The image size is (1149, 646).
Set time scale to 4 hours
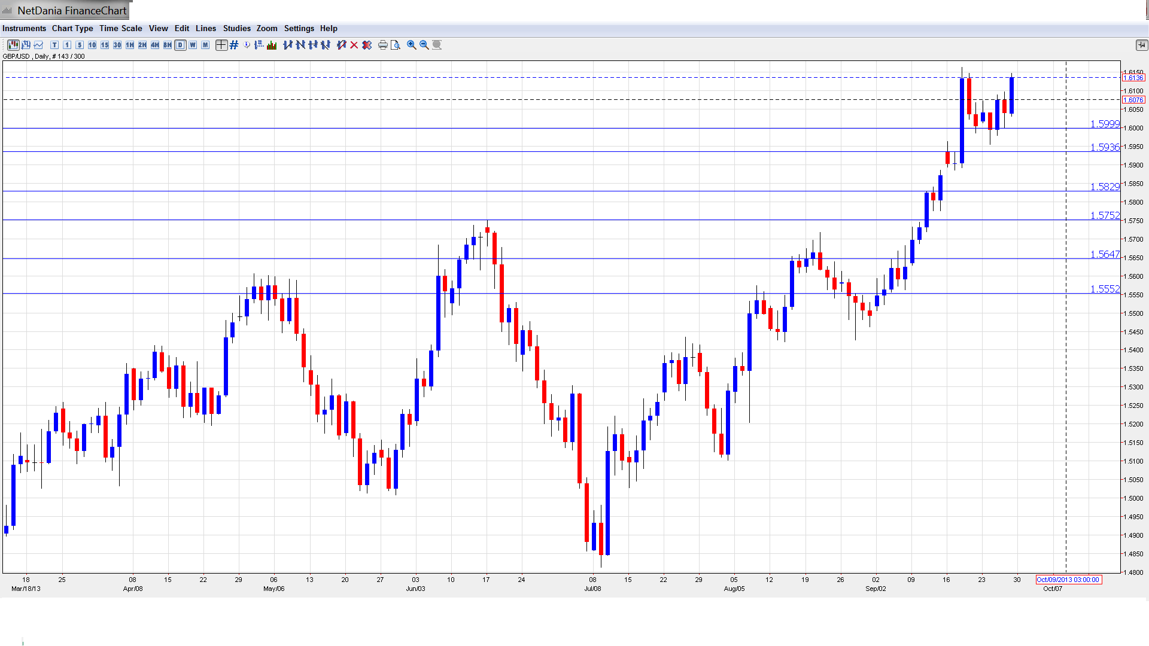point(155,45)
